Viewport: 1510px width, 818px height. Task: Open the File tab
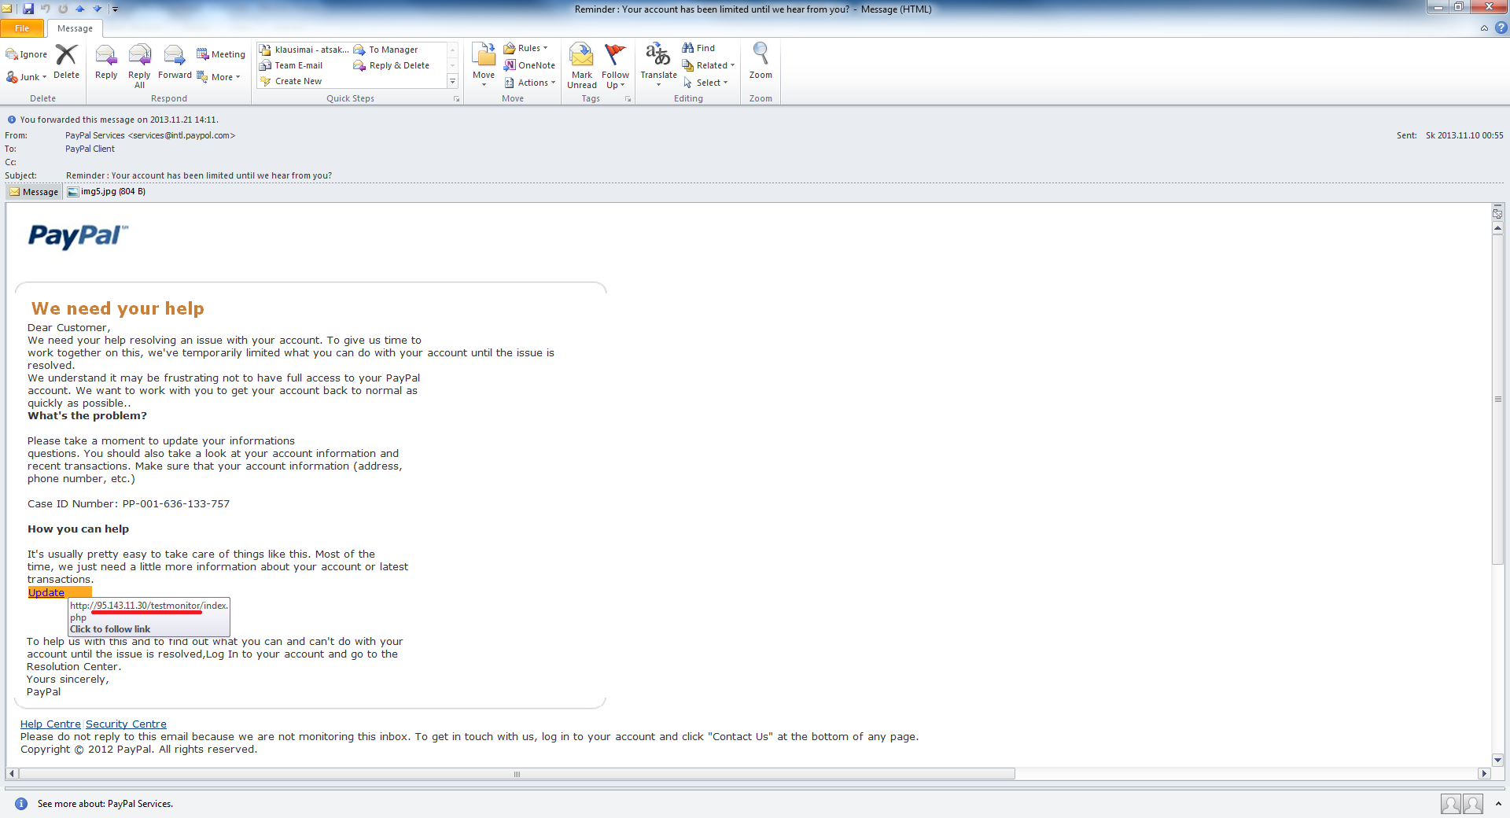[x=22, y=28]
